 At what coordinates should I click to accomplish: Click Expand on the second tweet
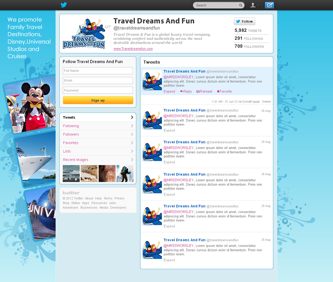pyautogui.click(x=169, y=130)
